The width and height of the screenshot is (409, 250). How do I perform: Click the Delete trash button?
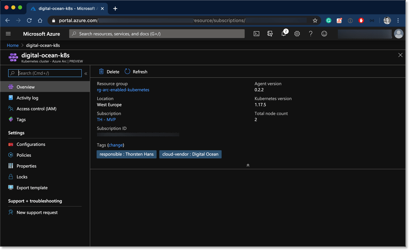pyautogui.click(x=109, y=72)
